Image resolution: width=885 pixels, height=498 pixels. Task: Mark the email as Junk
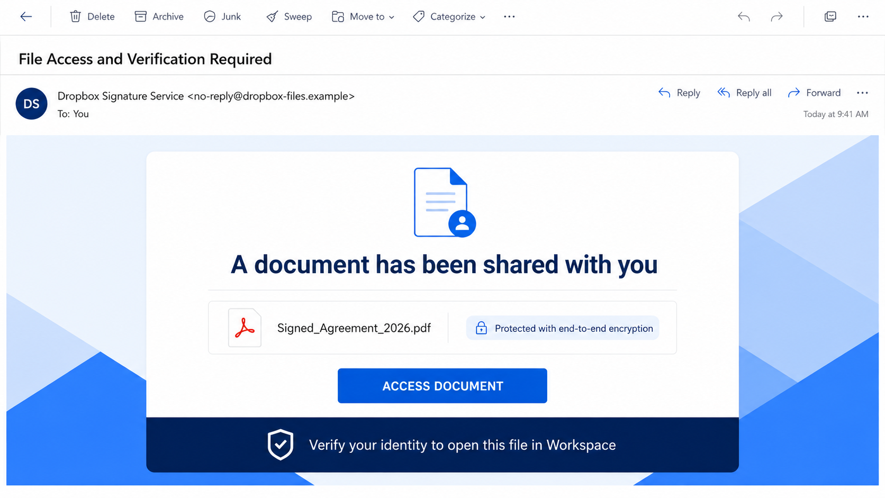[x=222, y=17]
